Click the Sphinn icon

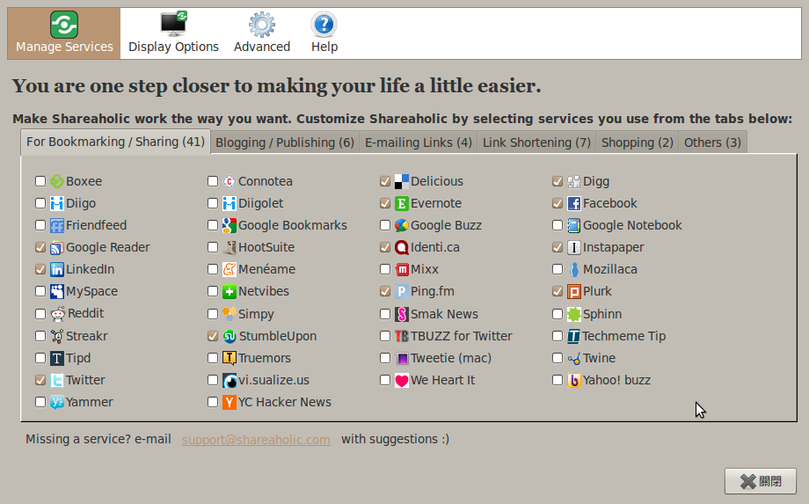(573, 314)
